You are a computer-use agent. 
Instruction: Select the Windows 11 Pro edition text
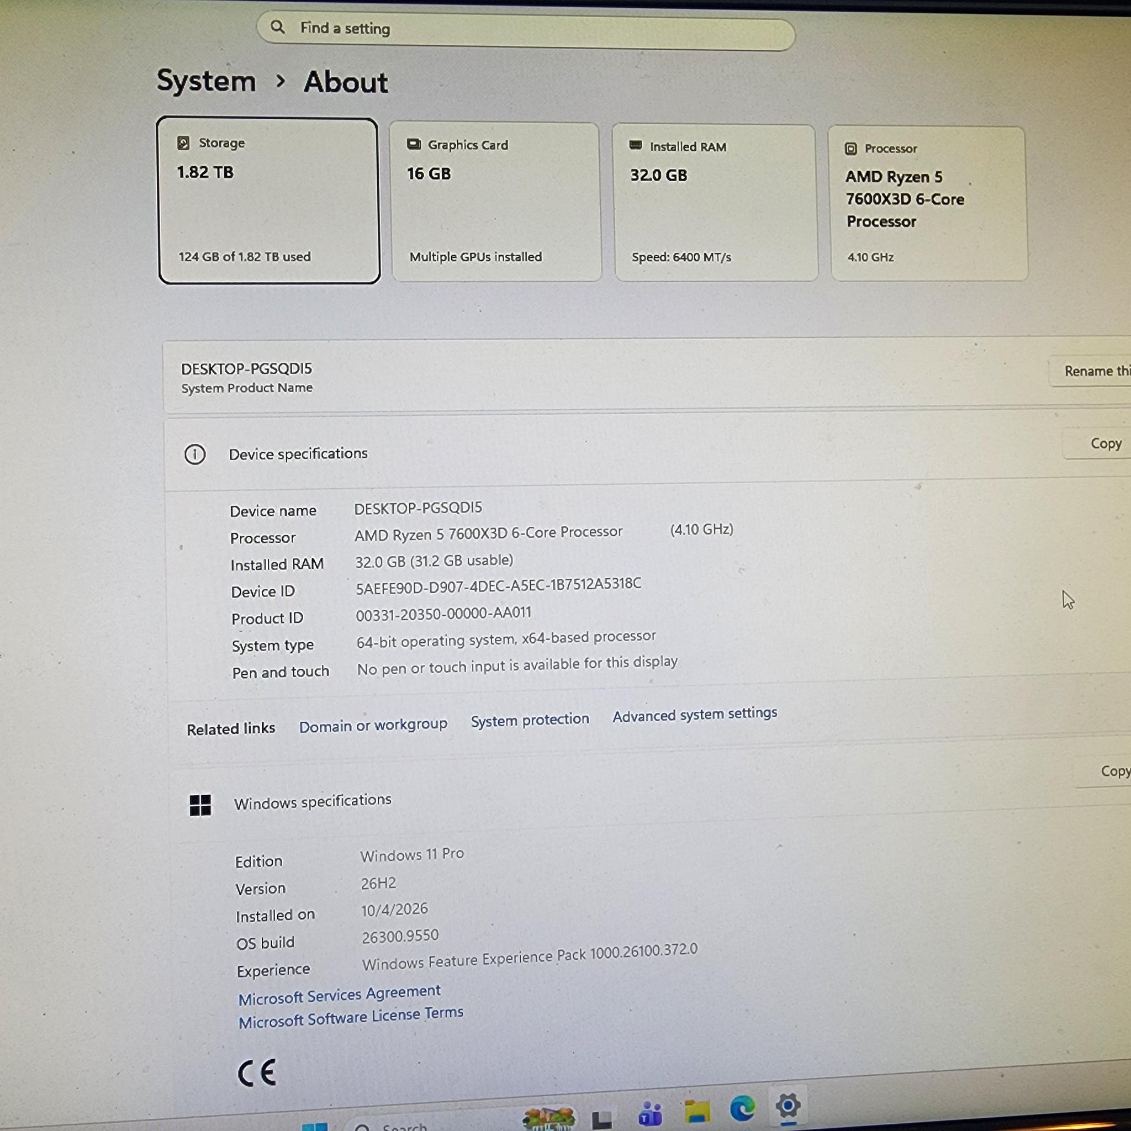point(412,855)
